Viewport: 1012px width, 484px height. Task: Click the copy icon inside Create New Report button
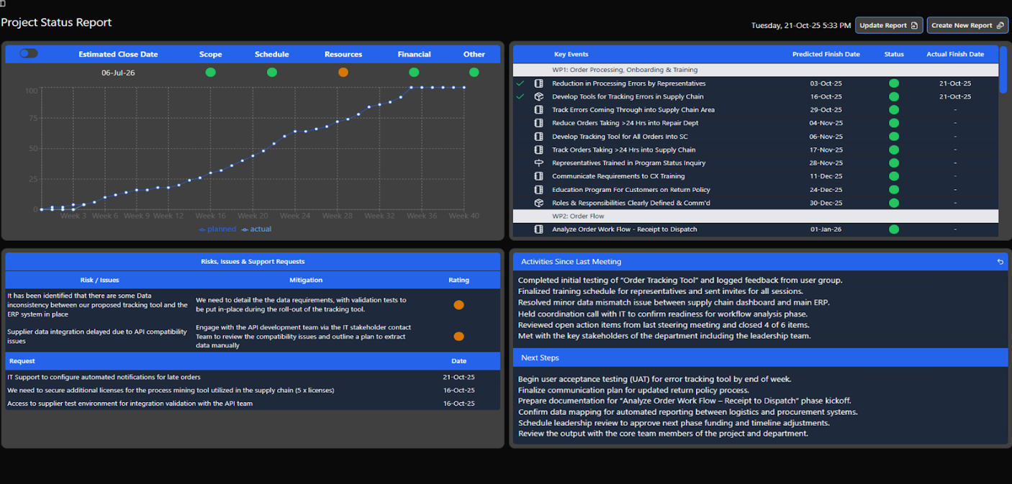[x=1000, y=24]
